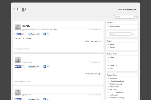Click Facebook Like button with 283 count
151x100 pixels.
tap(18, 34)
